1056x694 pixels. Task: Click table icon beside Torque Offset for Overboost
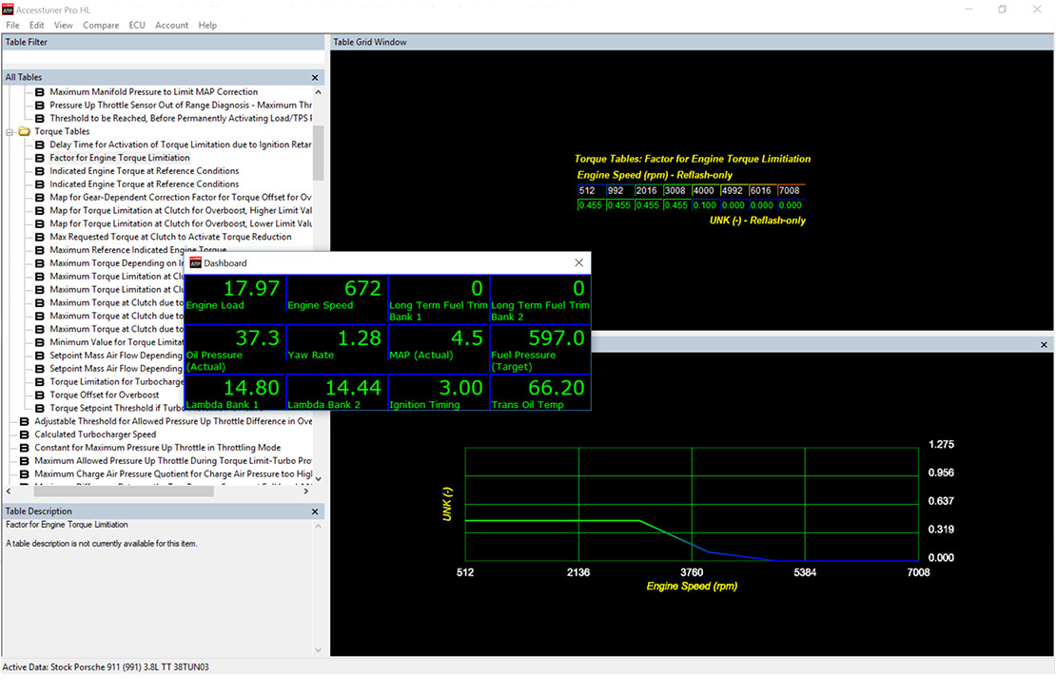(40, 395)
